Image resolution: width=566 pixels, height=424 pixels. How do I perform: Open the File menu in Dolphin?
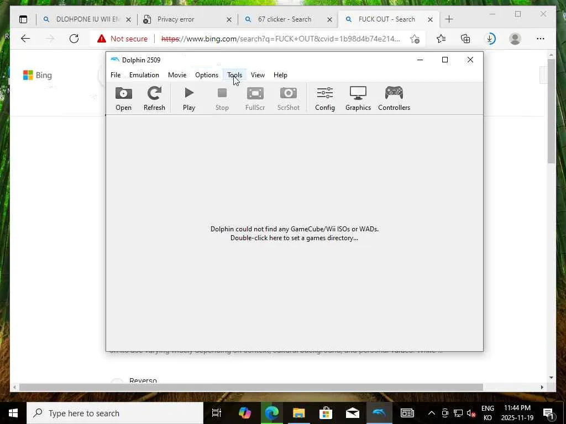click(x=116, y=75)
